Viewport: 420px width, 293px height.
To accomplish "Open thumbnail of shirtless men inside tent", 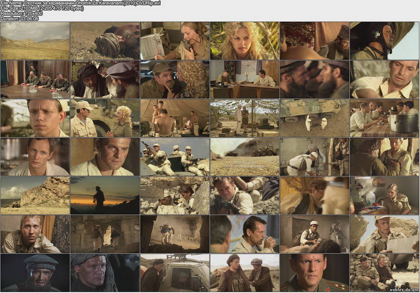I will click(175, 118).
